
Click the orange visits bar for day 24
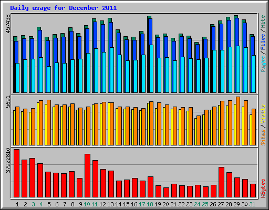[199, 130]
